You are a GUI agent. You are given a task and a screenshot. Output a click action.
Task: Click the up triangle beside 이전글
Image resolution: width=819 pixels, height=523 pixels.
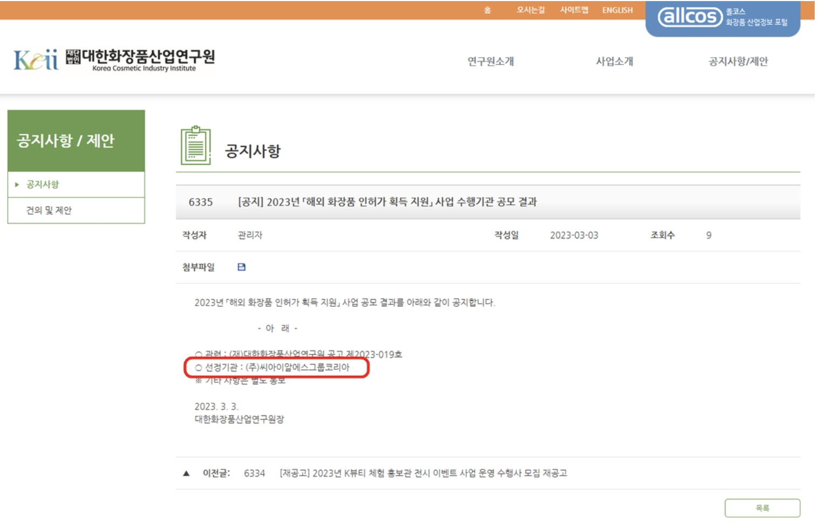click(x=186, y=473)
